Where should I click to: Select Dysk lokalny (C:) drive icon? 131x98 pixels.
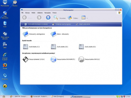25,47
